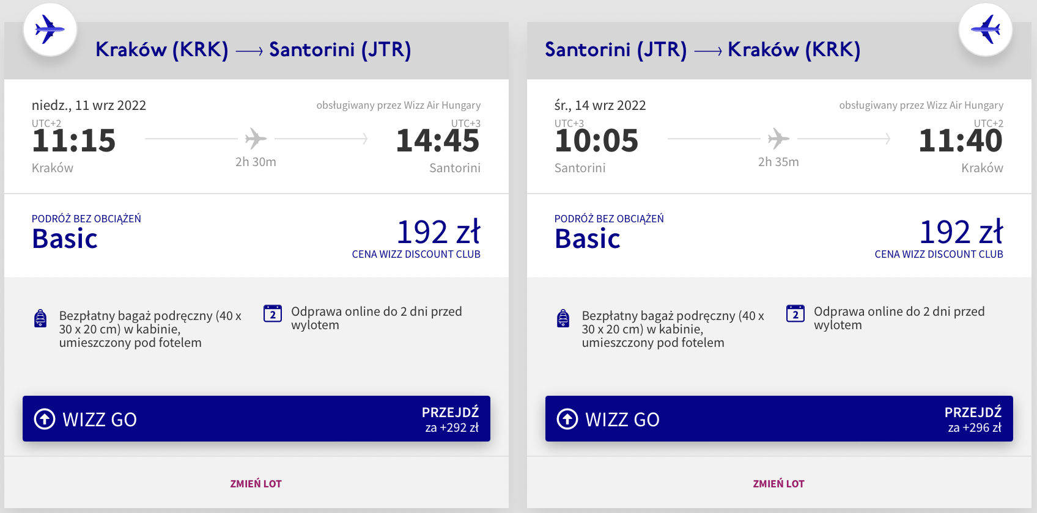Click the small plane icon on the 2h 30m route line

pyautogui.click(x=256, y=139)
